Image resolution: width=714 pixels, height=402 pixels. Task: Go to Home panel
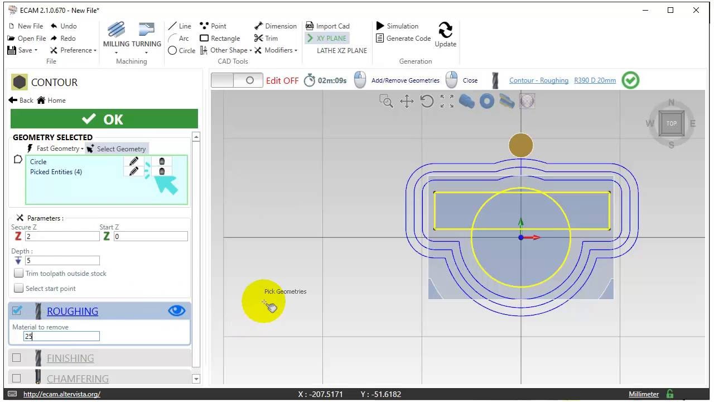coord(51,100)
